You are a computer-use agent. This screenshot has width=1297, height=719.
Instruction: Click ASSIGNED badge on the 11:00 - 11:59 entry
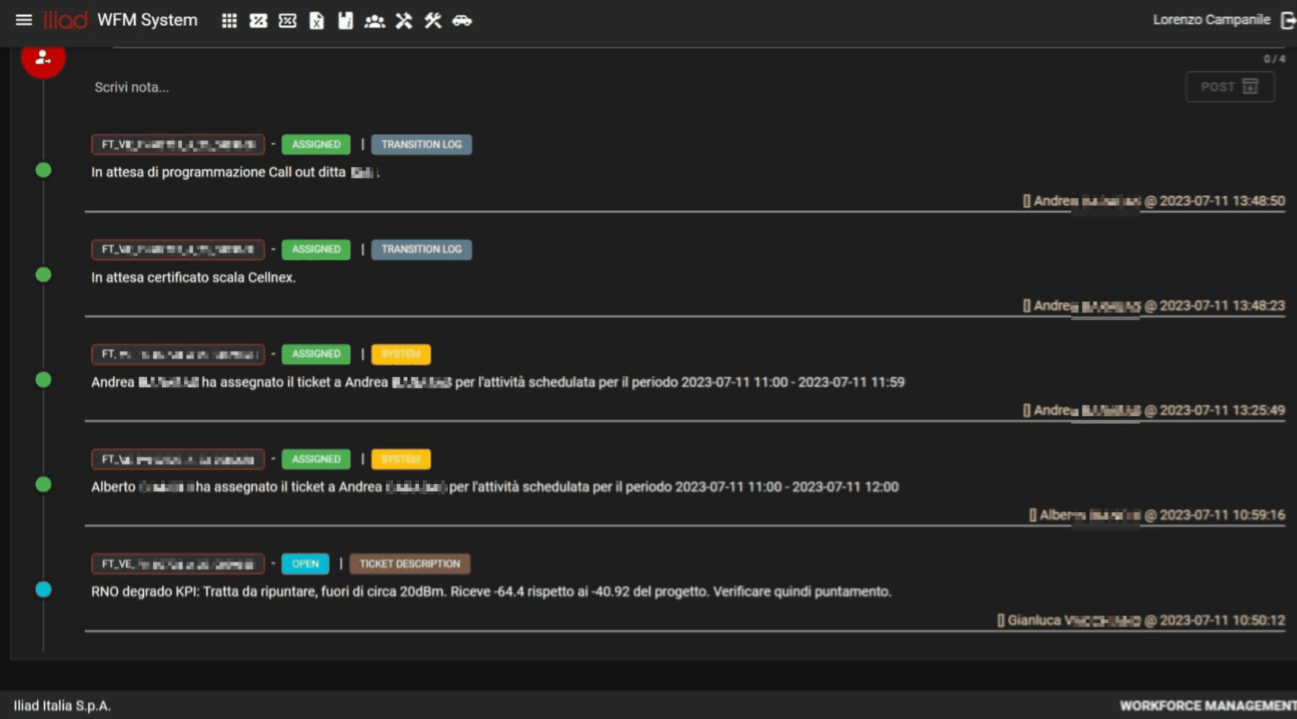[316, 354]
